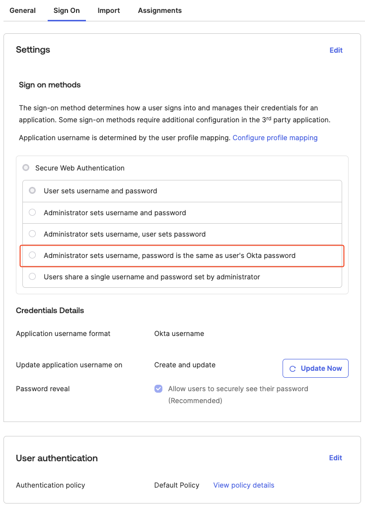The width and height of the screenshot is (365, 508).
Task: Click Edit in the Settings section
Action: (x=336, y=50)
